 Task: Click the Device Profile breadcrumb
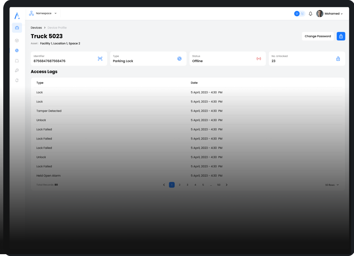click(x=57, y=27)
